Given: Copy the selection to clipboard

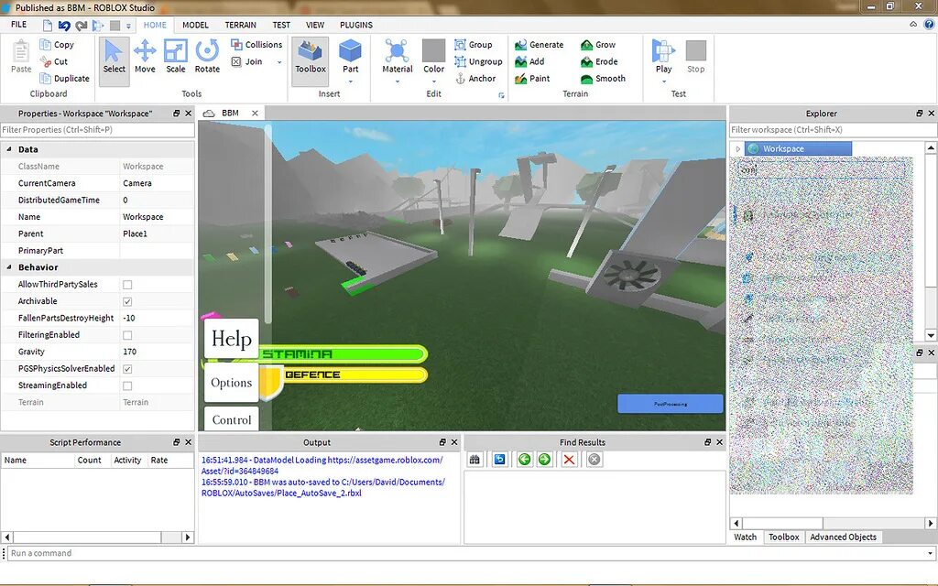Looking at the screenshot, I should tap(57, 45).
